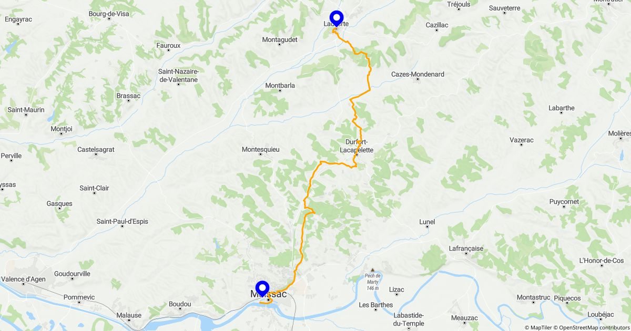Click the Montesquieu town dot
The width and height of the screenshot is (631, 331).
pyautogui.click(x=260, y=155)
